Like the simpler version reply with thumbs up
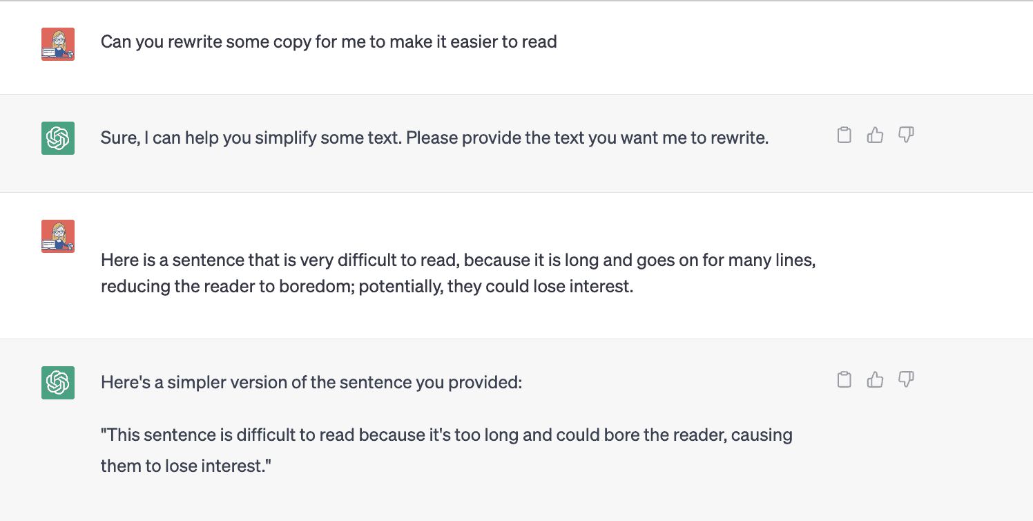1033x521 pixels. tap(875, 379)
